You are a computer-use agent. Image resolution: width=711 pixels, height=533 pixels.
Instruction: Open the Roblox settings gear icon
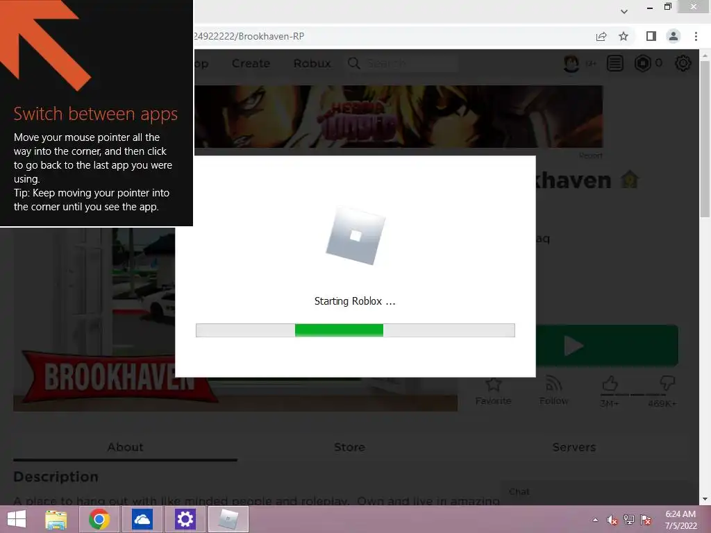pyautogui.click(x=683, y=63)
